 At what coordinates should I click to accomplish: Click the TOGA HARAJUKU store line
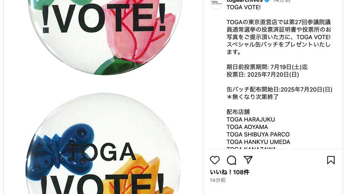coord(250,120)
